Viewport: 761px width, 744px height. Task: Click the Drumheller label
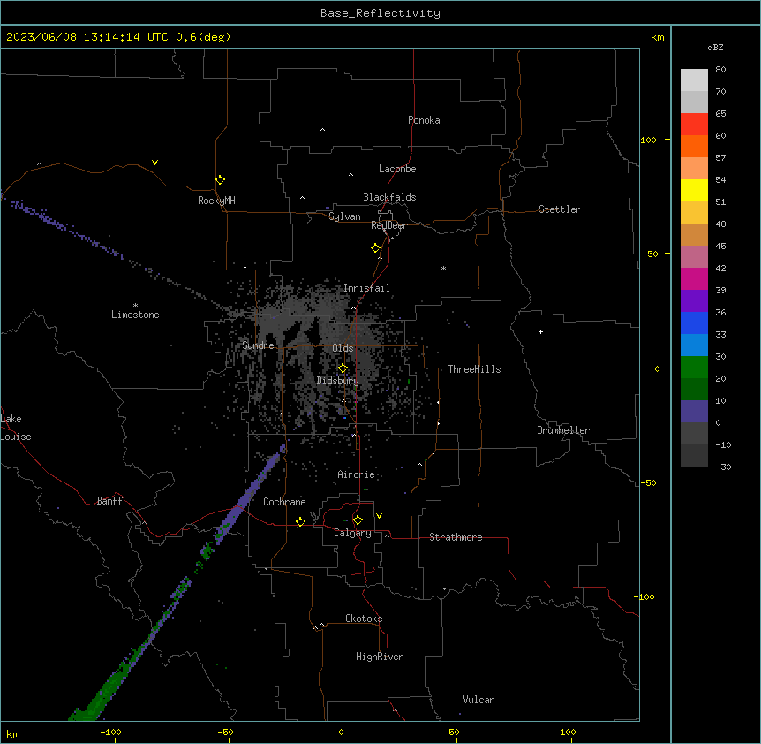(563, 430)
